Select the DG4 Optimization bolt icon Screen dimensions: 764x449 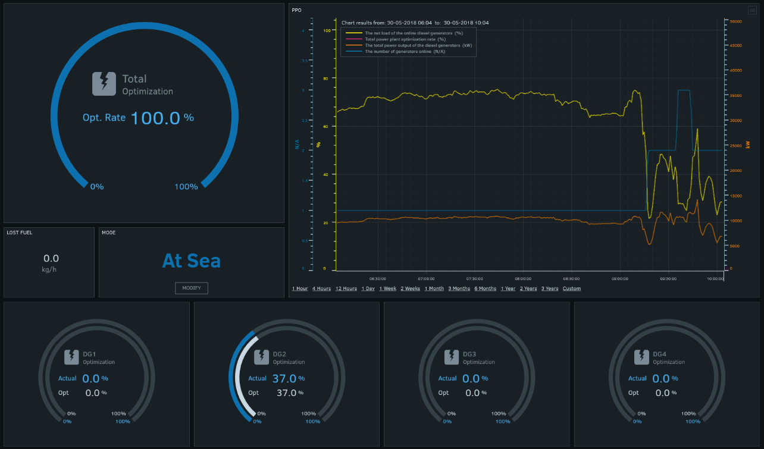tap(641, 357)
